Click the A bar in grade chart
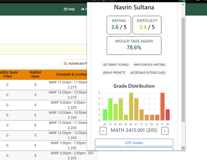This screenshot has width=207, height=160. 110,109
